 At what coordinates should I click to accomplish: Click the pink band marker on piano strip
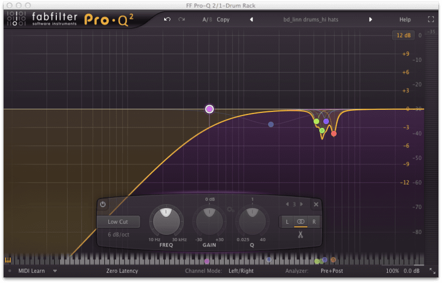coord(207,261)
